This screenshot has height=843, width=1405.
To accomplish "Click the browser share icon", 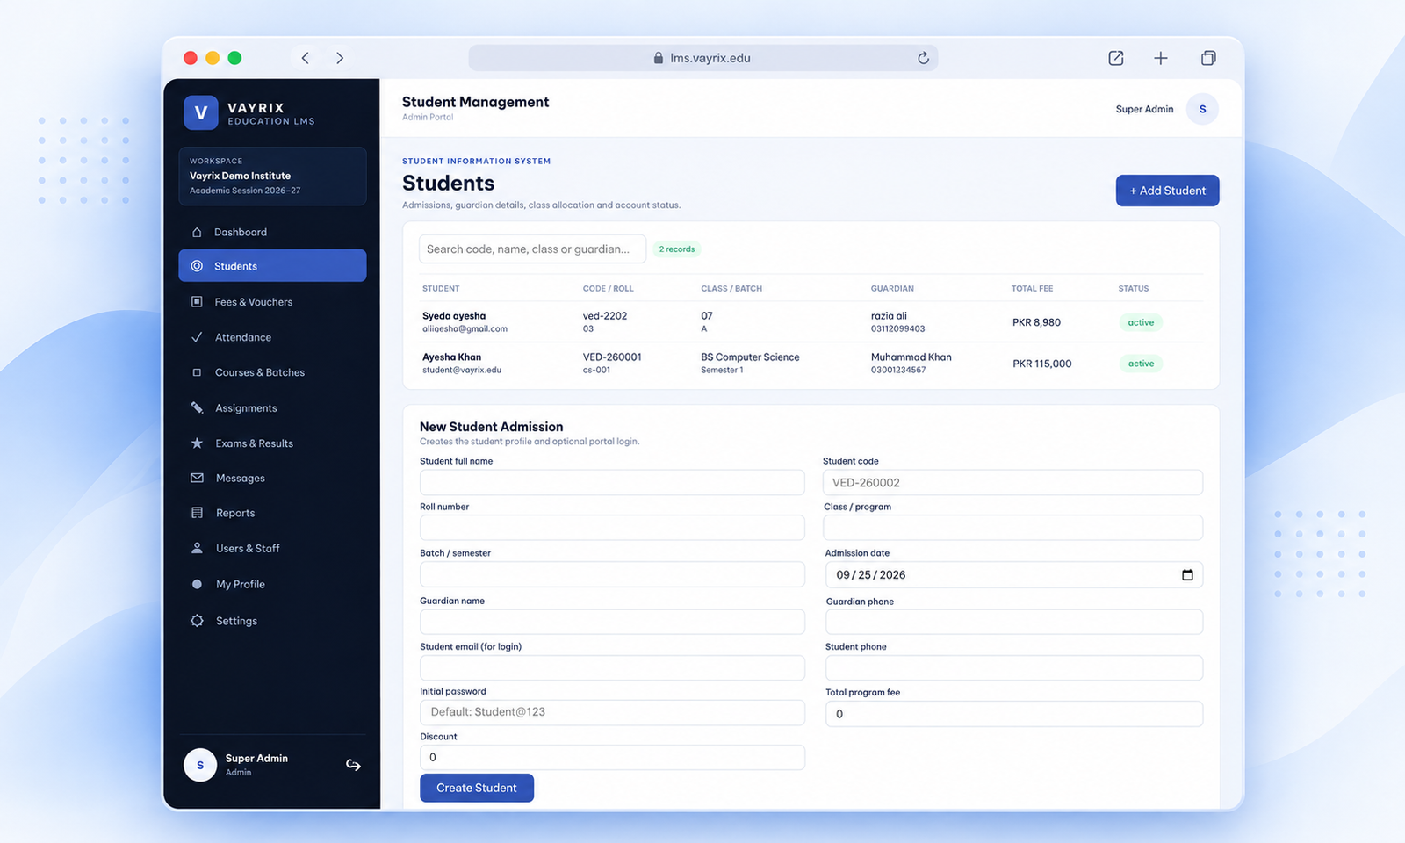I will (1116, 58).
